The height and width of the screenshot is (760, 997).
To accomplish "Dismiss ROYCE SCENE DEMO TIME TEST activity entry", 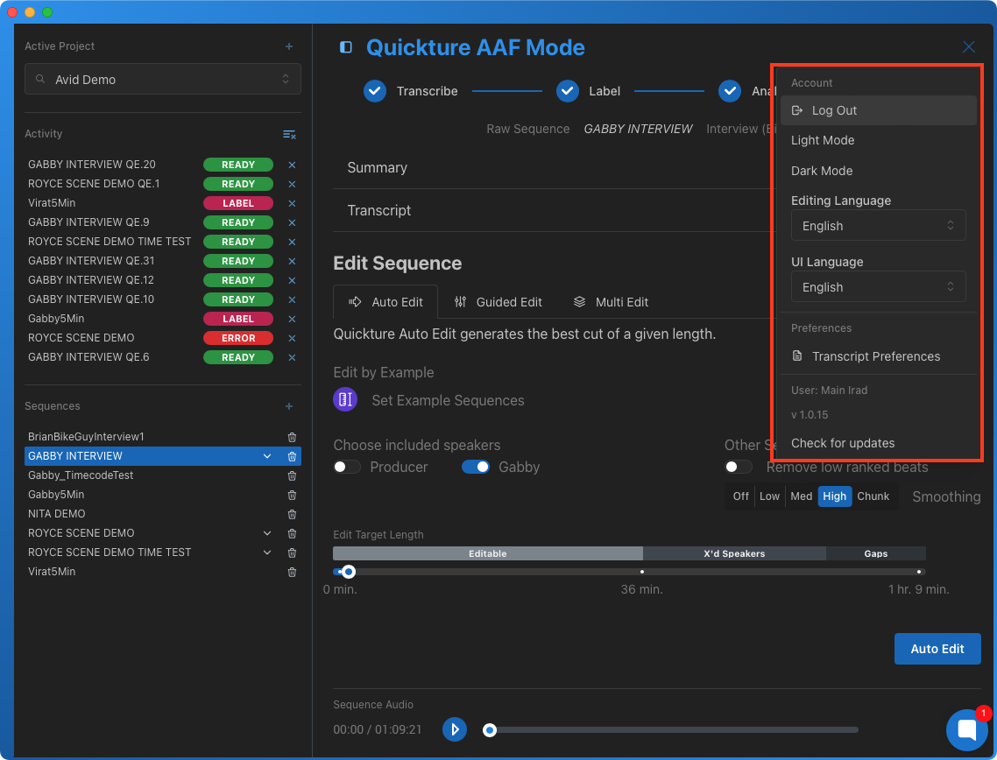I will click(292, 243).
